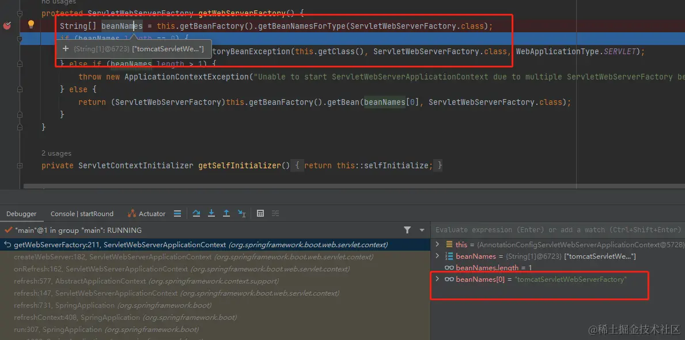Click the Actuator tab's endpoint icon

(132, 214)
